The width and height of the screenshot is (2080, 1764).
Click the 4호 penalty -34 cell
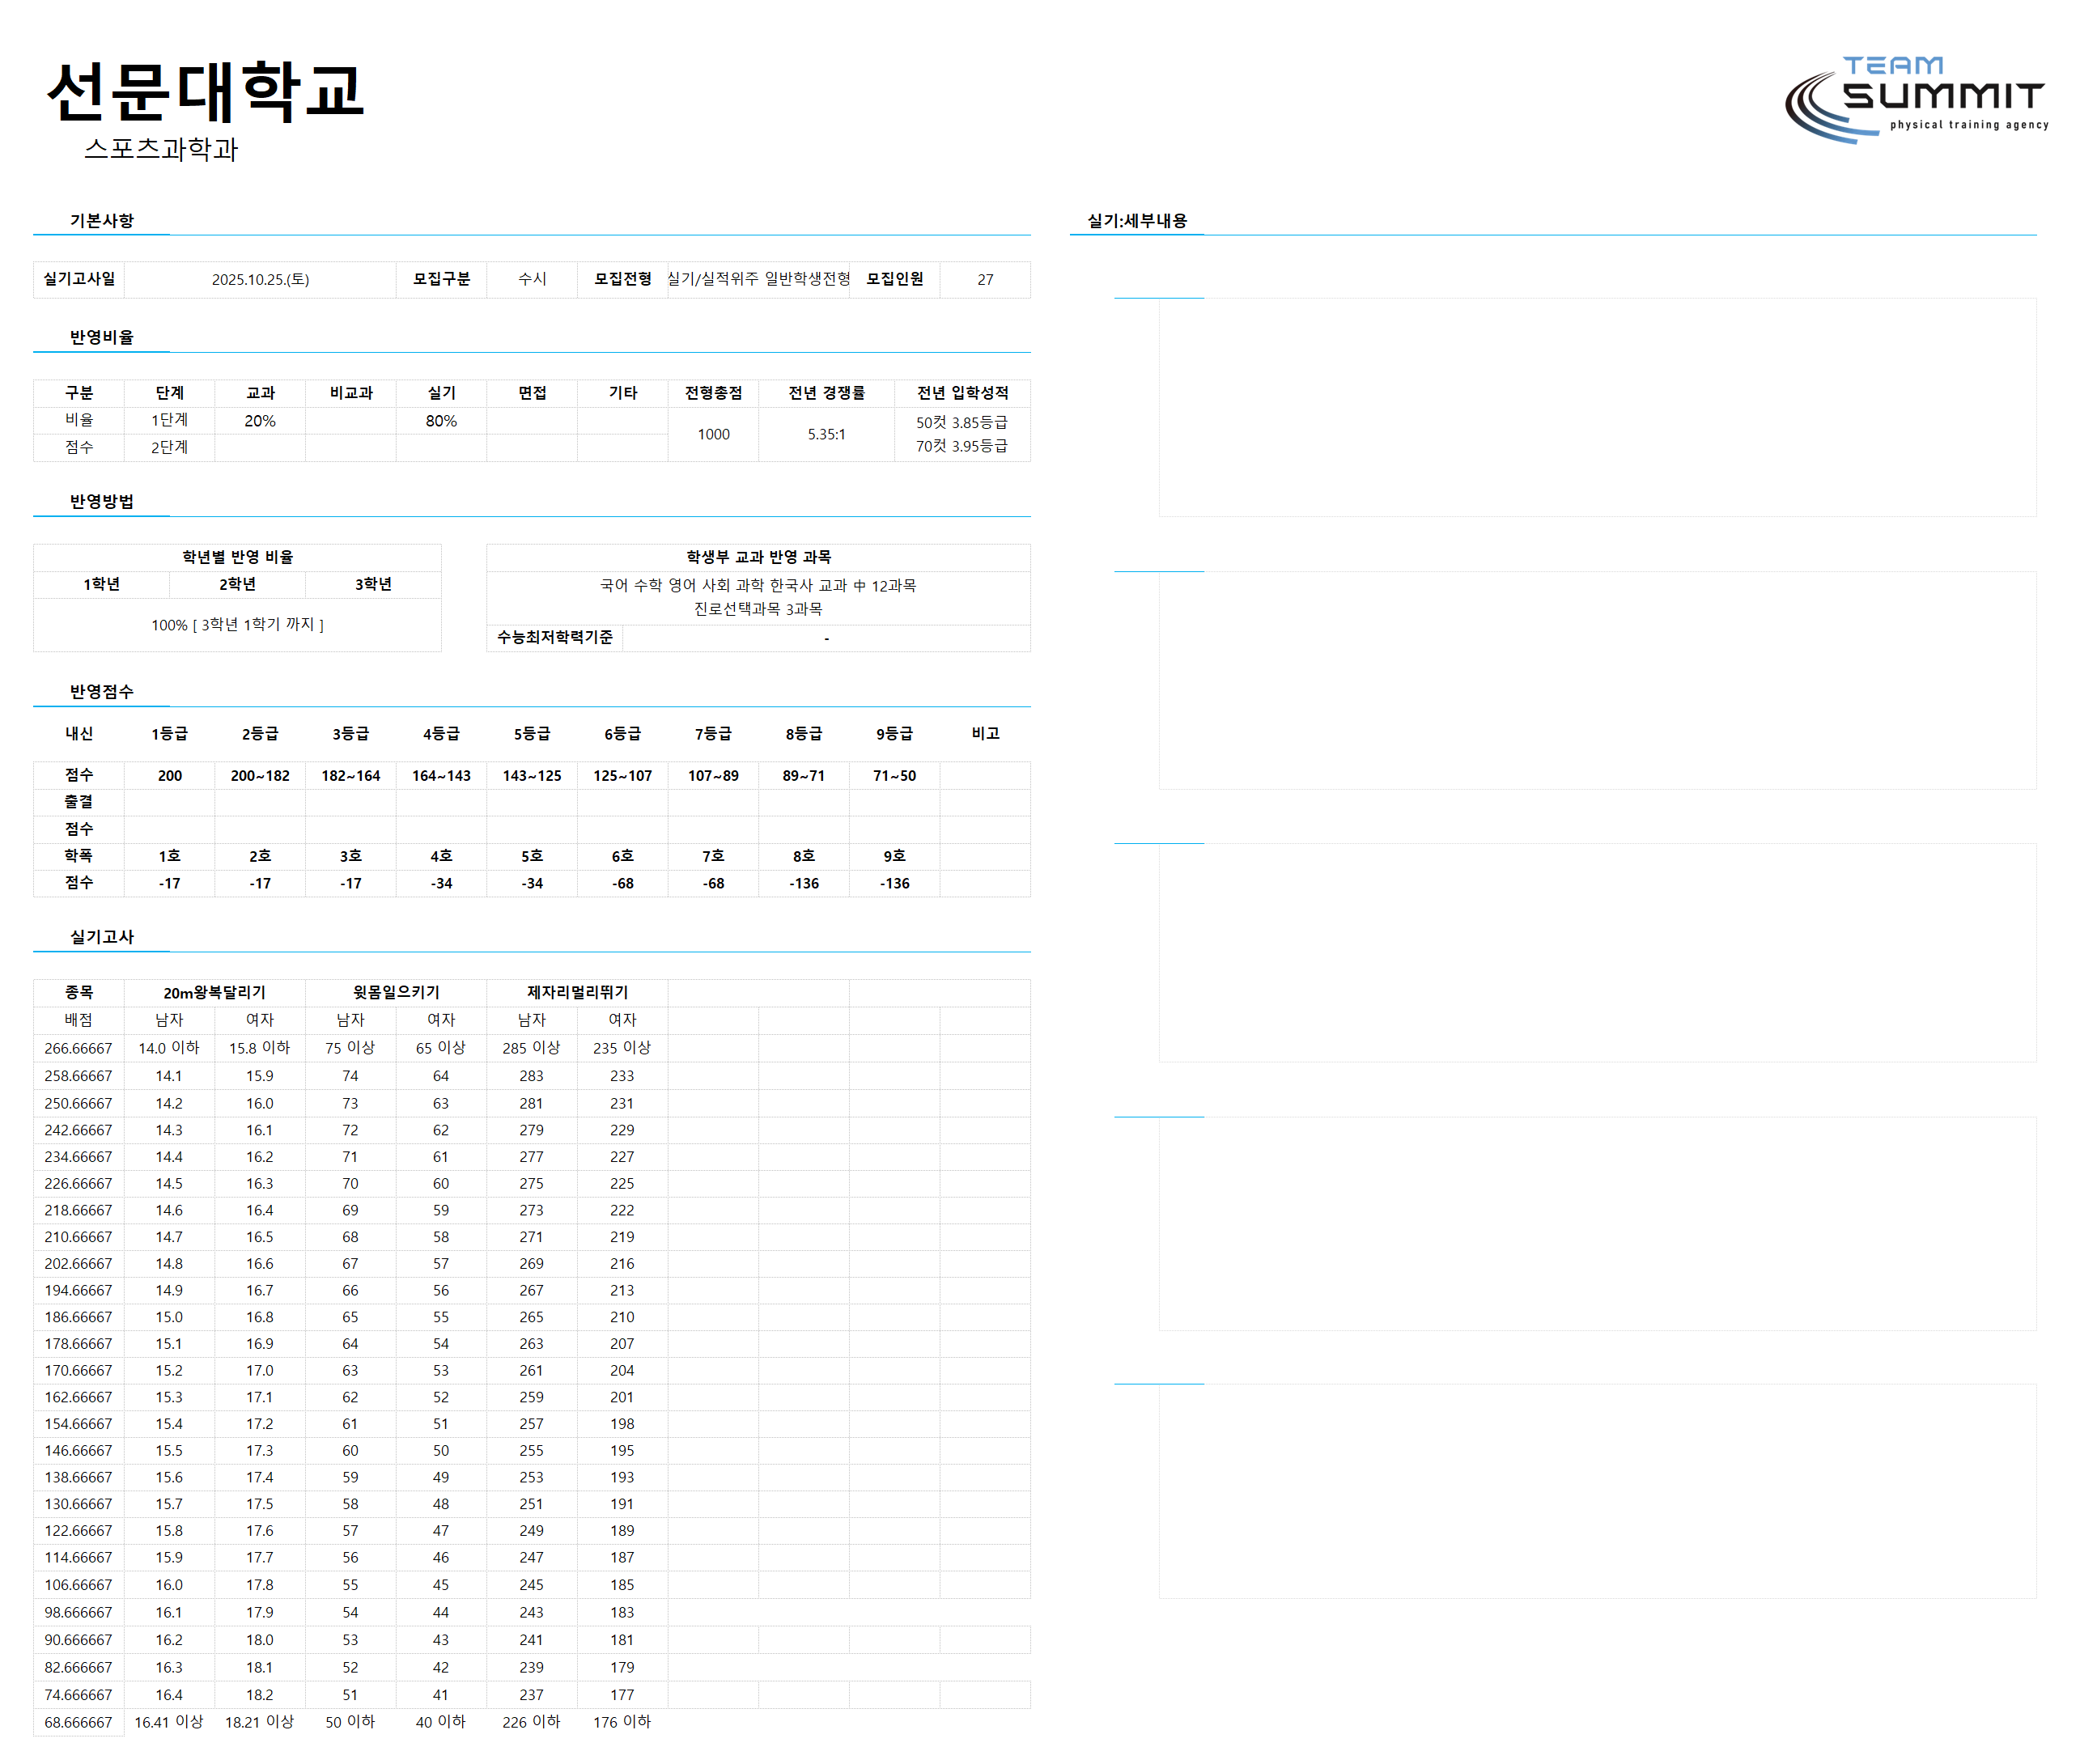coord(441,884)
